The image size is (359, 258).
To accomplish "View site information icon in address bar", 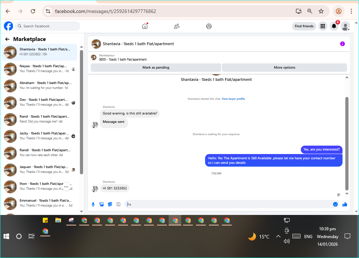I will coord(48,11).
